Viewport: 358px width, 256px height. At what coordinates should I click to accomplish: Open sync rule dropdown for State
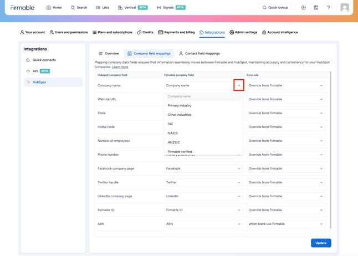pyautogui.click(x=286, y=113)
